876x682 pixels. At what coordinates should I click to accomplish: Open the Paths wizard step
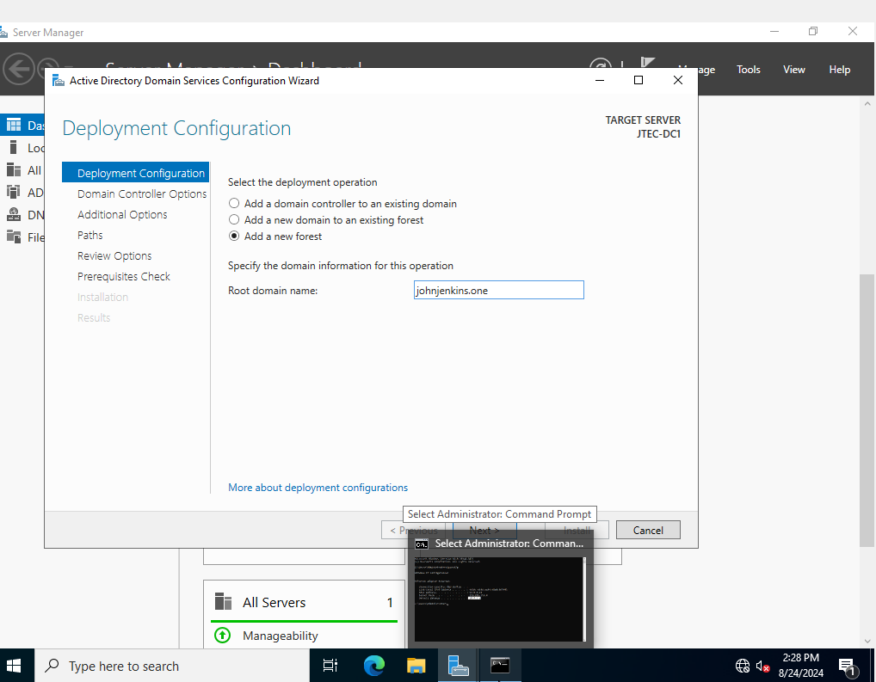(x=90, y=235)
